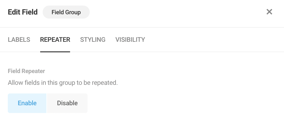The image size is (284, 117).
Task: Turn on repeating with the Enable option
Action: pyautogui.click(x=27, y=103)
